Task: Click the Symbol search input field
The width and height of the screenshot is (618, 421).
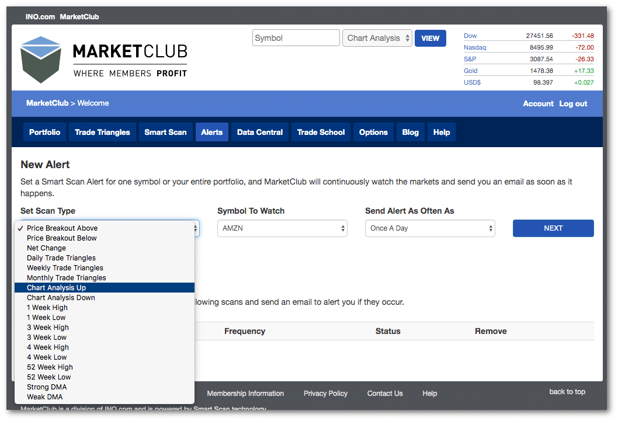Action: pos(296,38)
